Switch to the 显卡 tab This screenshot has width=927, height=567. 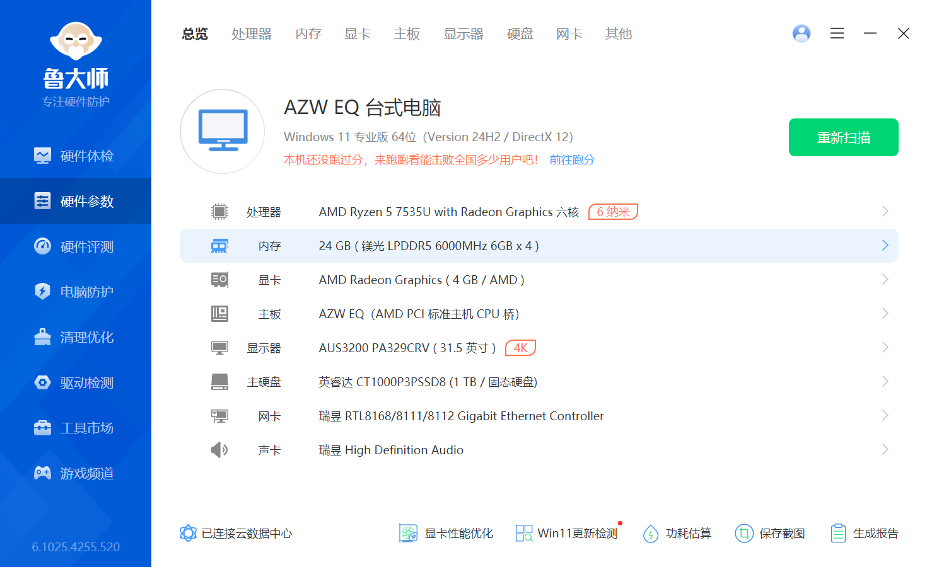tap(358, 34)
